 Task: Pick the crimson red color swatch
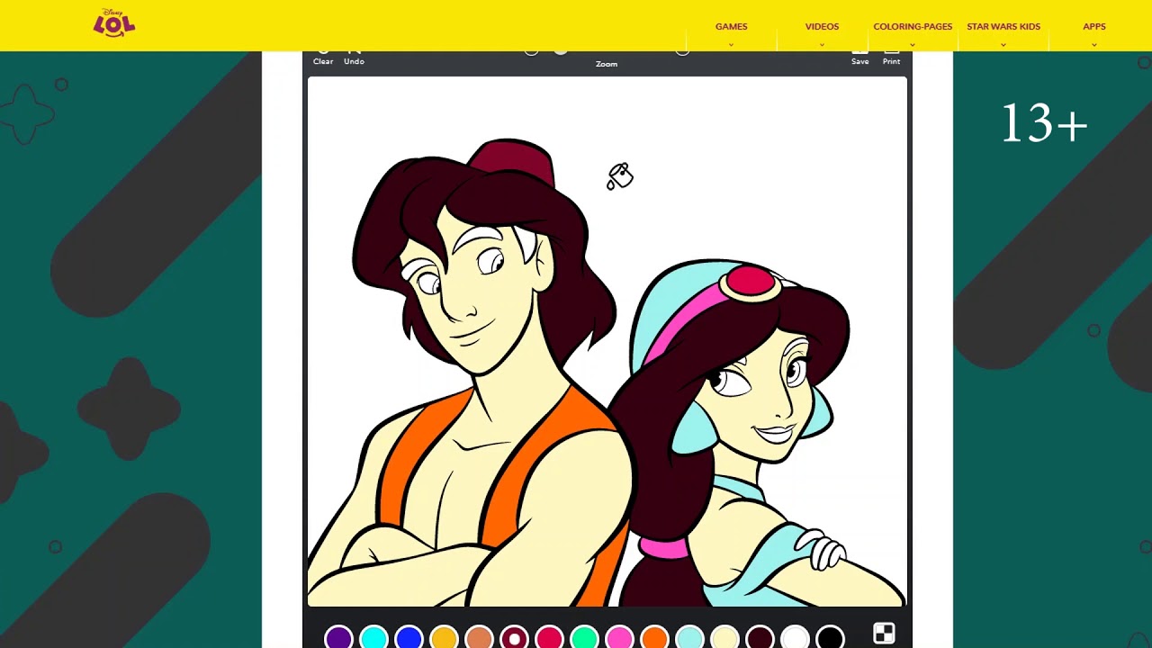[549, 638]
